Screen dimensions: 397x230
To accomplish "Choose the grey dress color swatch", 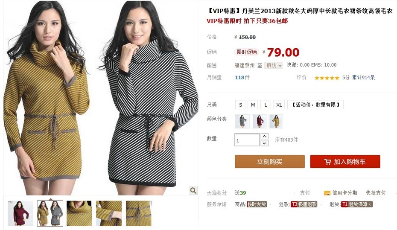I will point(242,121).
